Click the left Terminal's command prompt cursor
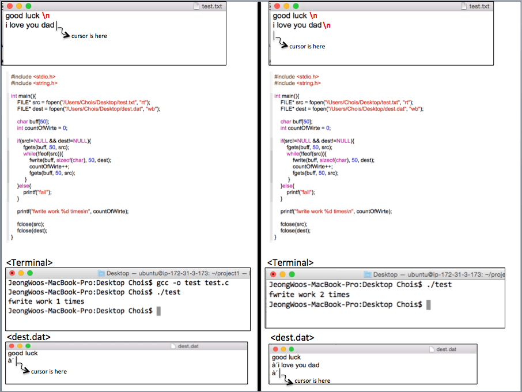 pos(158,311)
